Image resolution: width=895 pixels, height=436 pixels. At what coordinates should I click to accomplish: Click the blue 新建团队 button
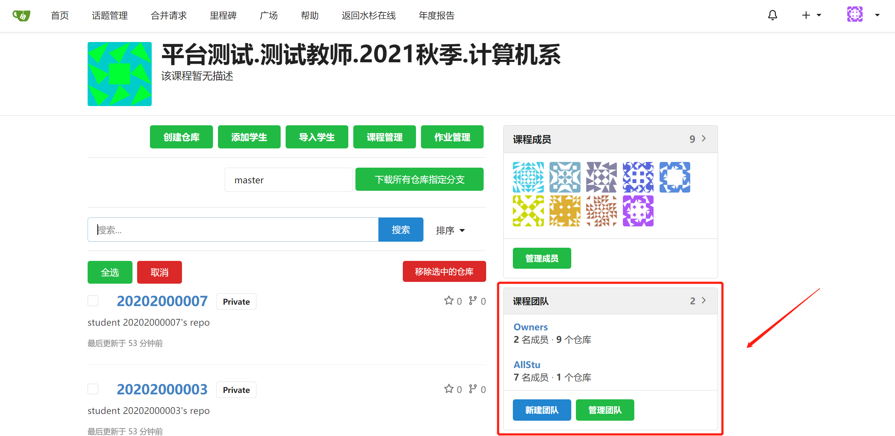(x=542, y=410)
